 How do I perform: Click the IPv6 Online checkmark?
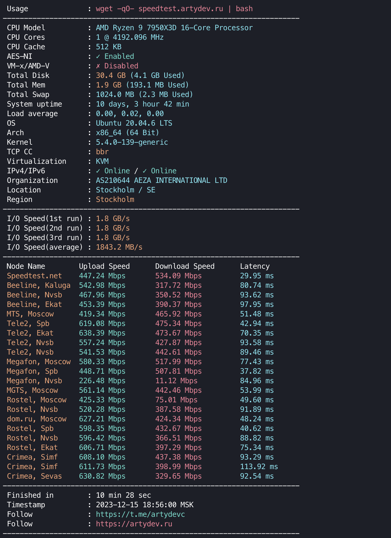145,171
